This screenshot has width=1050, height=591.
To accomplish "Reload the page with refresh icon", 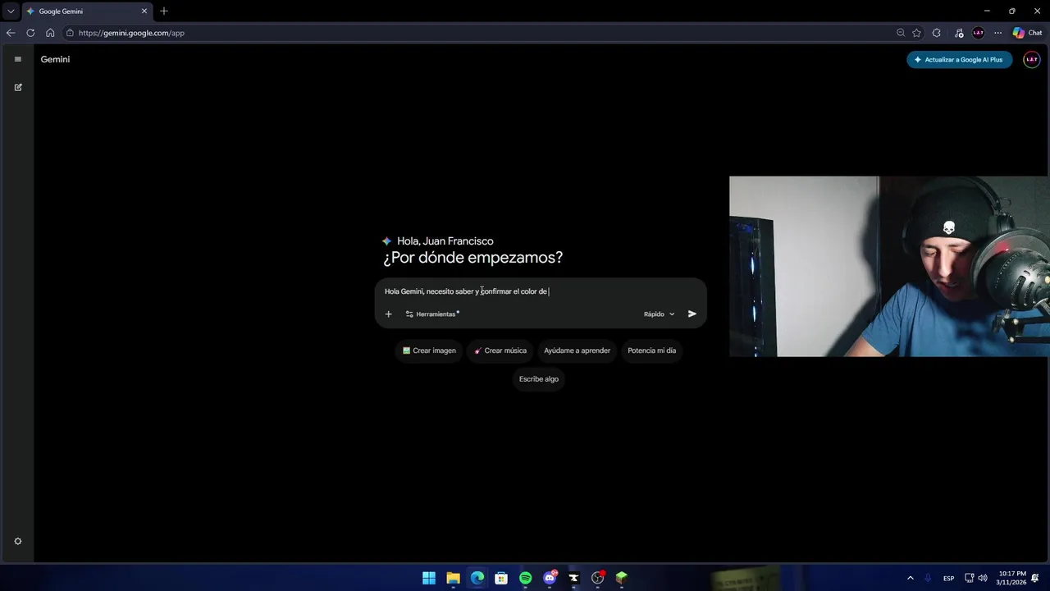I will [x=30, y=33].
